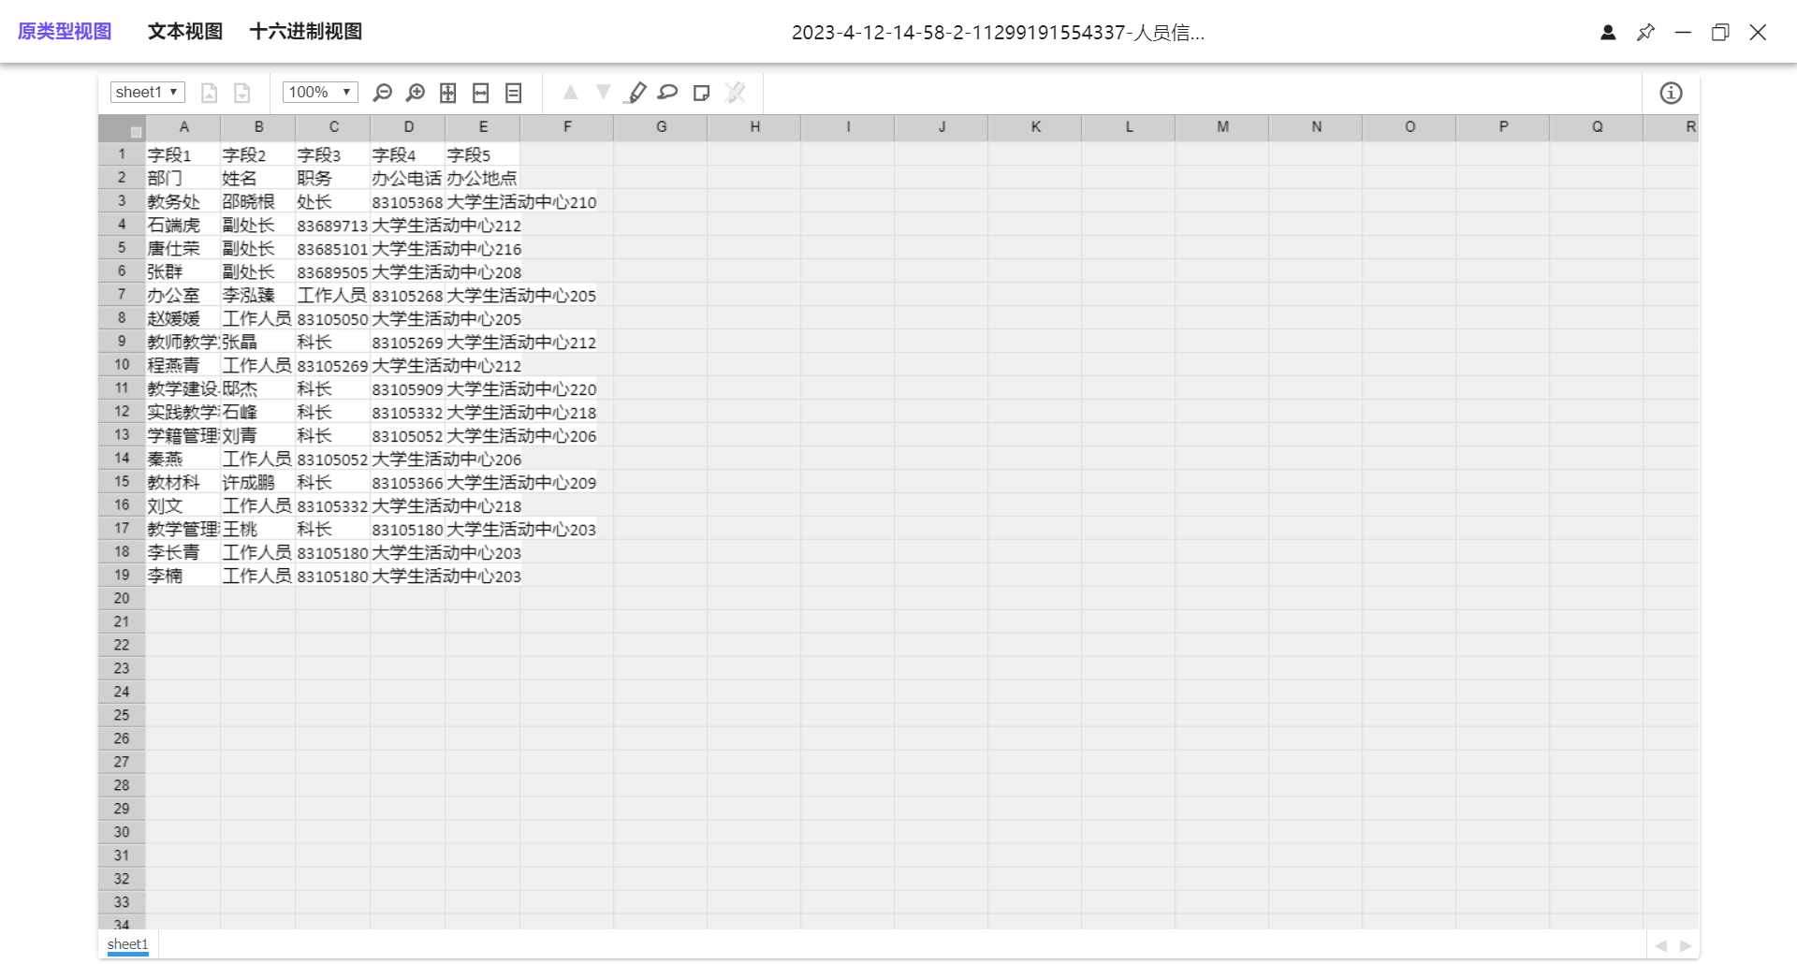This screenshot has height=964, width=1797.
Task: Click the file title 2023-4-12-14-58-2
Action: pos(998,33)
